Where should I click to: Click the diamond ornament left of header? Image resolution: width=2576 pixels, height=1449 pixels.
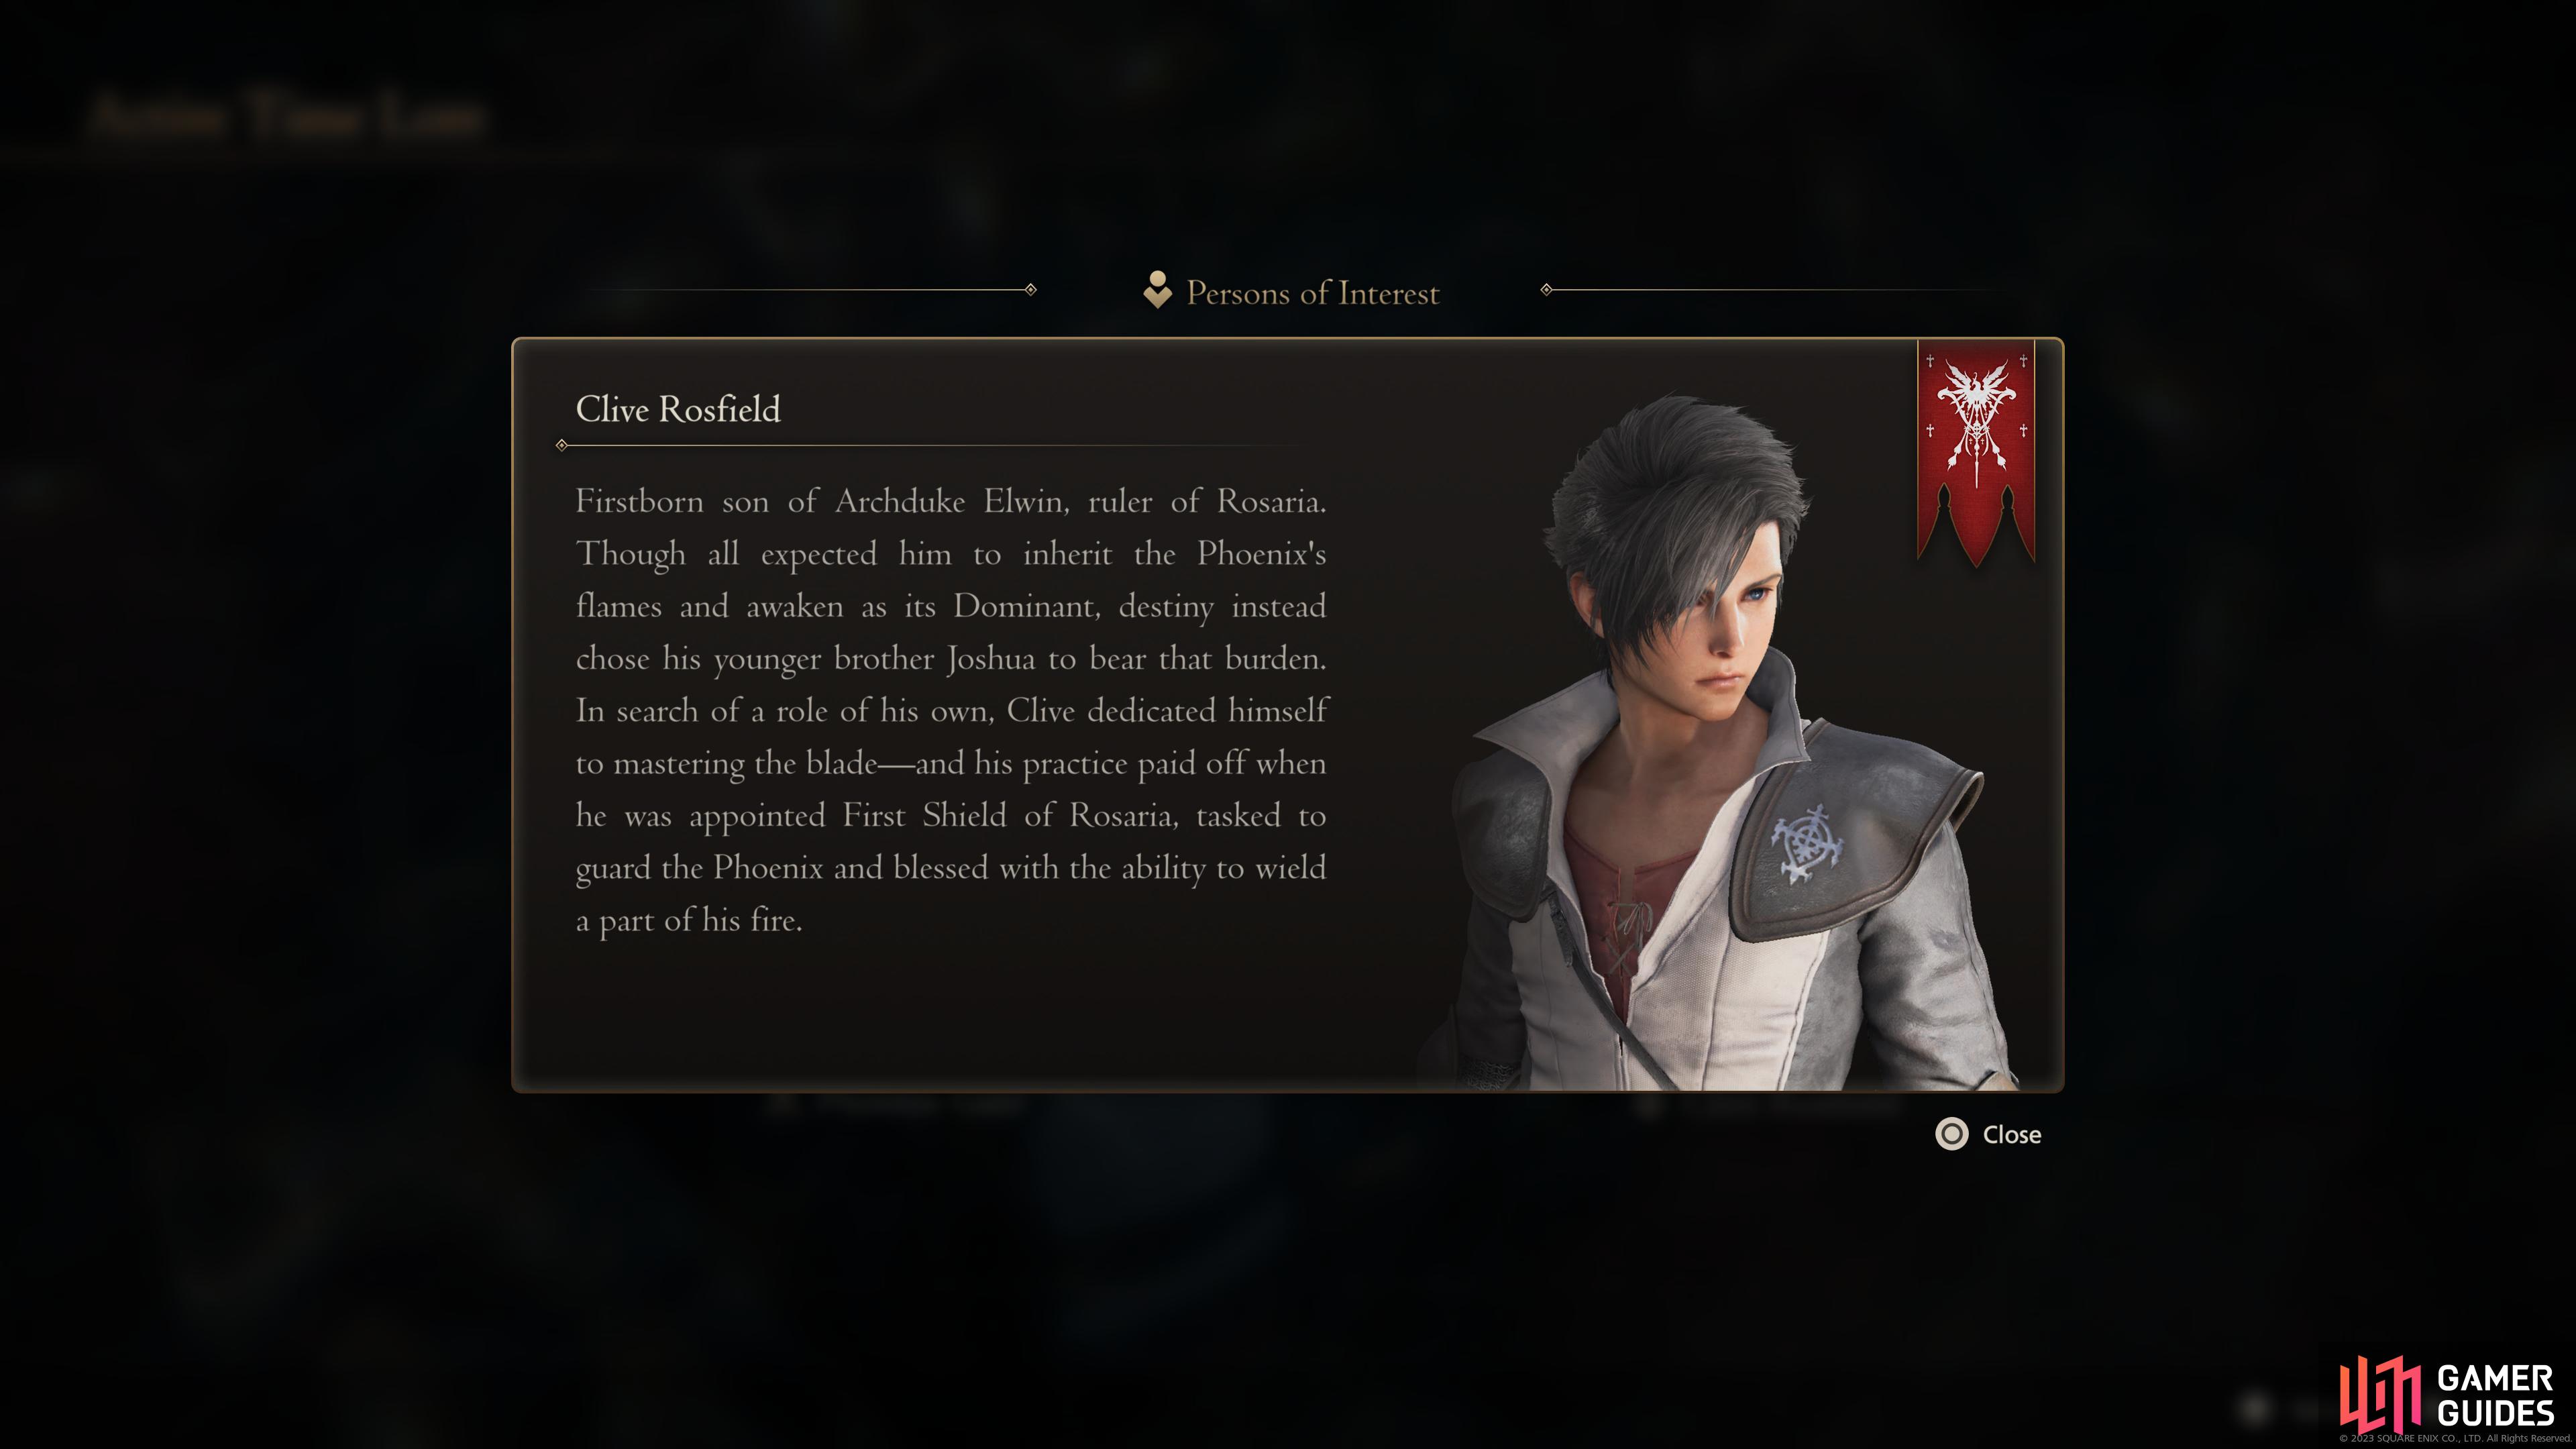pos(1030,290)
